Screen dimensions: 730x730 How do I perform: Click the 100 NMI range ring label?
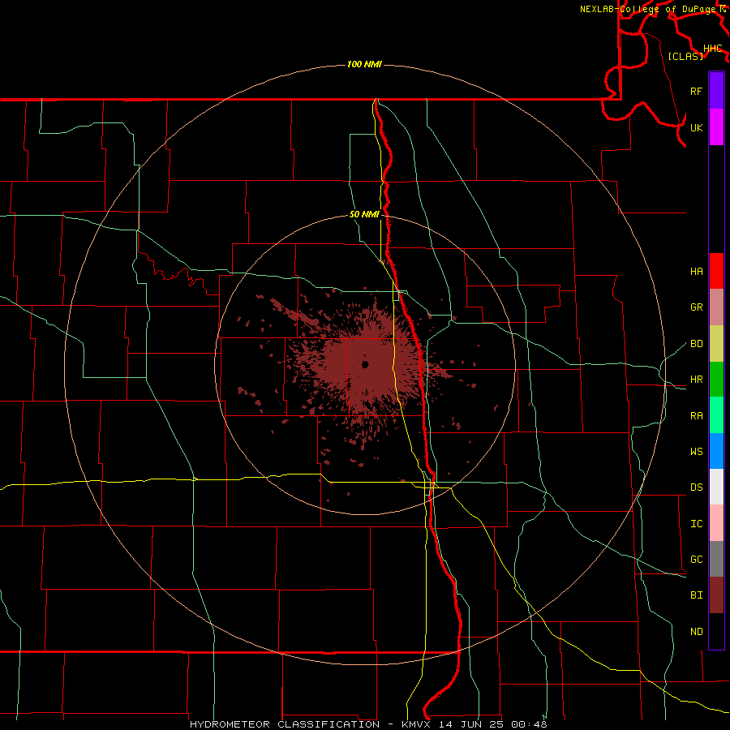tap(364, 64)
